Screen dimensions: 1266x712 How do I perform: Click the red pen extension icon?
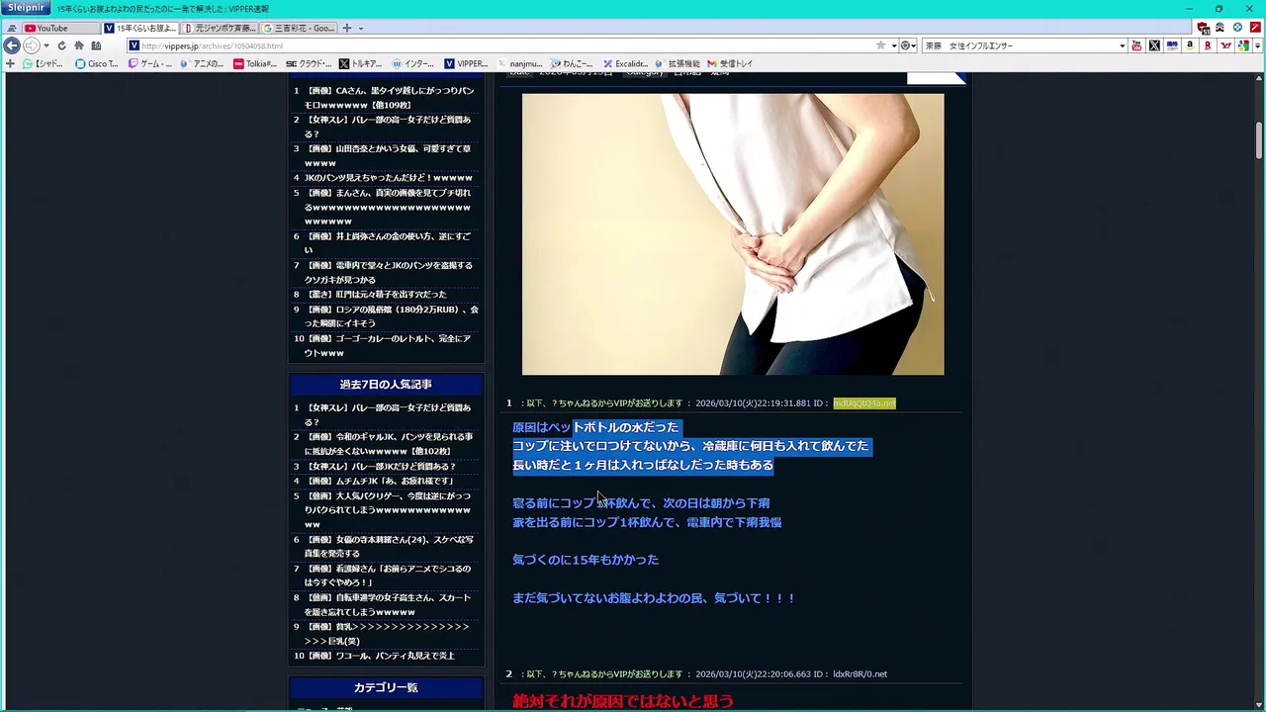coord(1255,28)
